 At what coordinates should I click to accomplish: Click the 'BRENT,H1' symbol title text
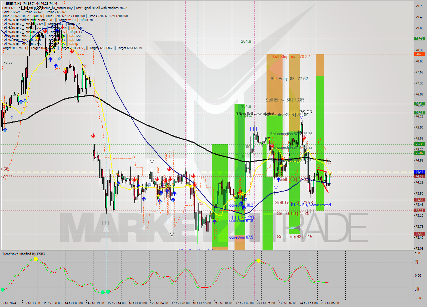click(14, 3)
